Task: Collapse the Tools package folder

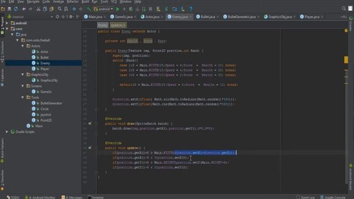Action: point(23,97)
